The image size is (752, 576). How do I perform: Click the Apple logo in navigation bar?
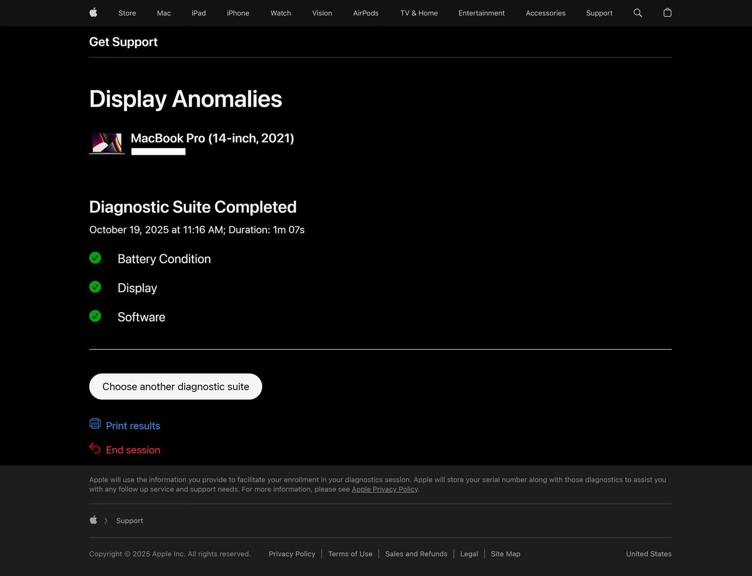pyautogui.click(x=93, y=13)
